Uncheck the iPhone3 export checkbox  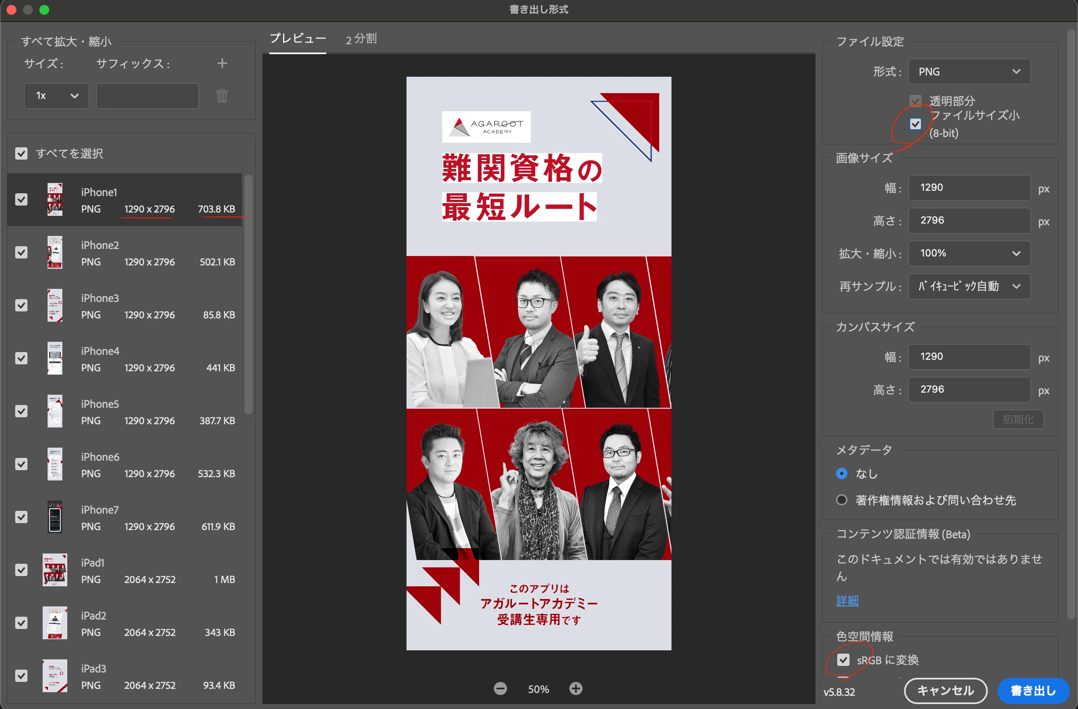coord(21,305)
